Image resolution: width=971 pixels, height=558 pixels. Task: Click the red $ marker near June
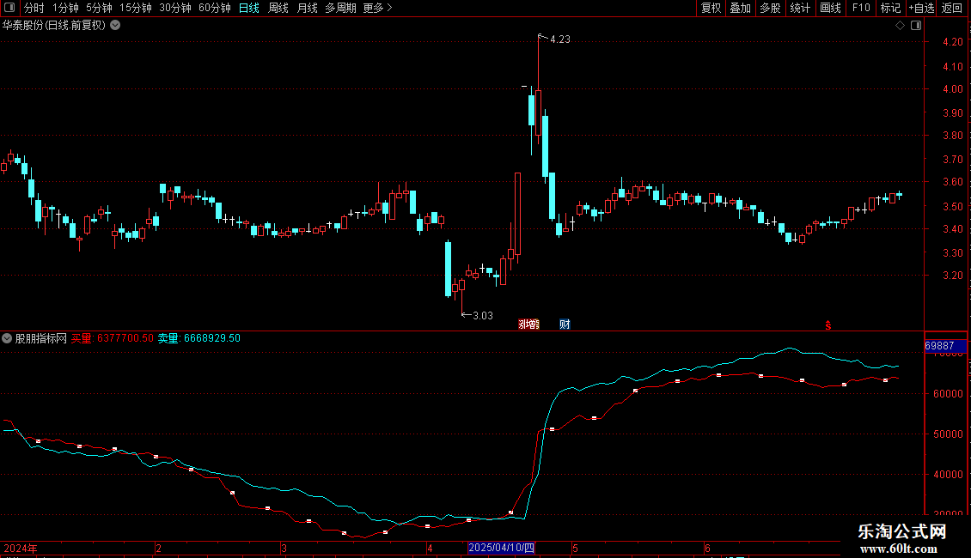pos(828,325)
